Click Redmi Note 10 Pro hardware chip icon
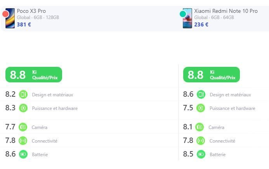 click(x=201, y=108)
